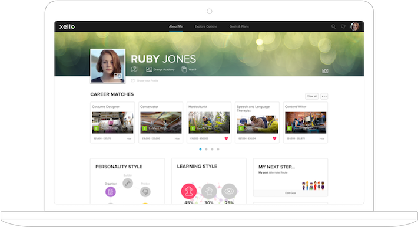
Task: Toggle heart on Speech and Language Therapist card
Action: 274,138
